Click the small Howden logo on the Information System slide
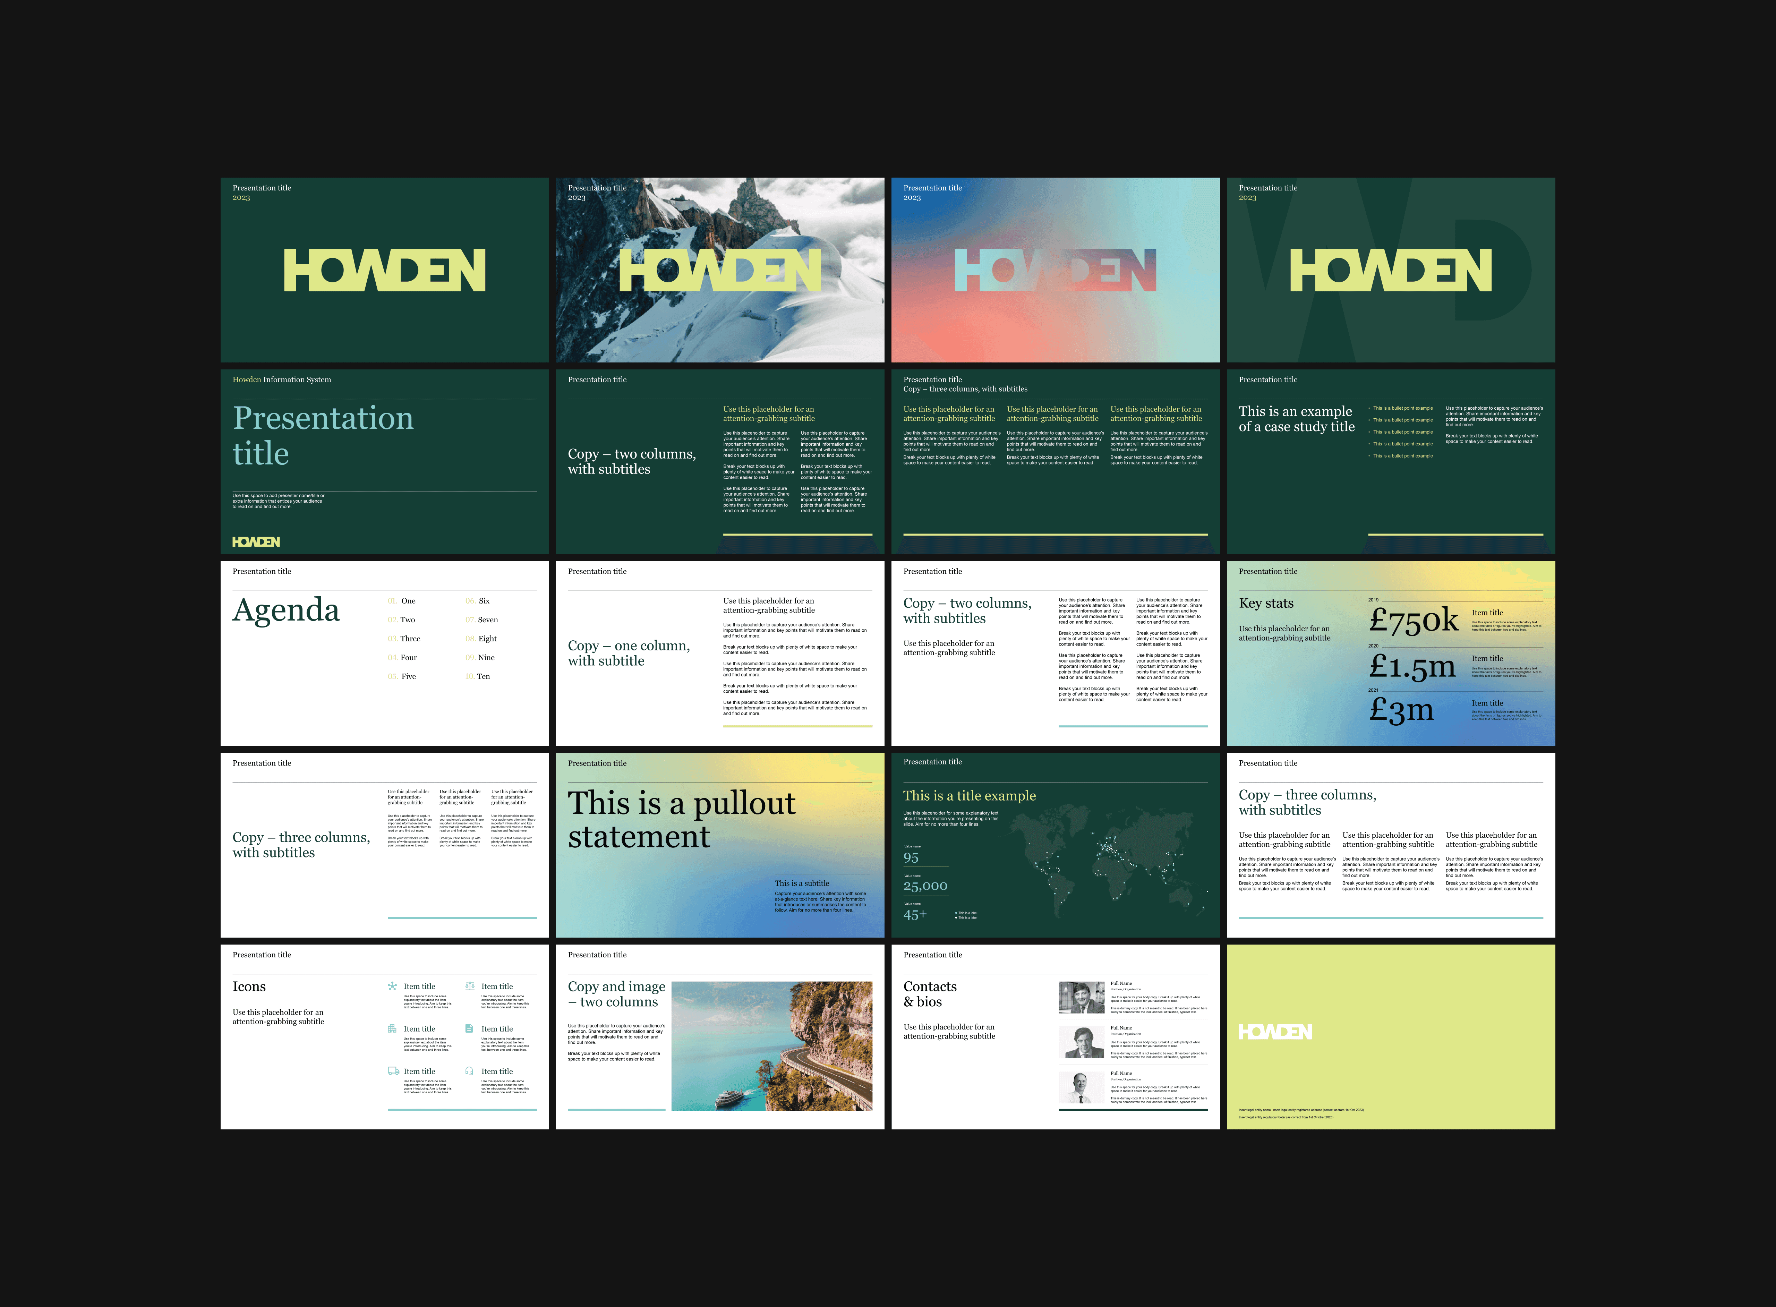 (256, 542)
